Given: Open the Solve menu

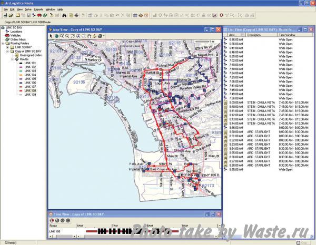Looking at the screenshot, I should point(28,9).
